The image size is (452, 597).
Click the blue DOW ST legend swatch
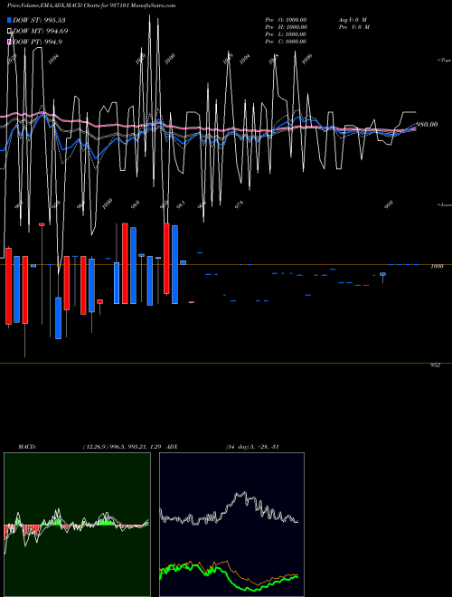coord(9,20)
